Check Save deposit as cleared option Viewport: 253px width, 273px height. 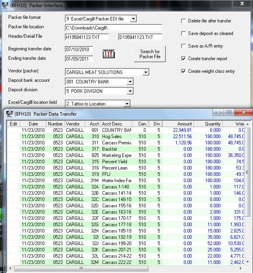click(x=183, y=33)
